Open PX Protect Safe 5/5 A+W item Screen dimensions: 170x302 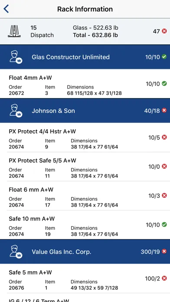pyautogui.click(x=85, y=167)
